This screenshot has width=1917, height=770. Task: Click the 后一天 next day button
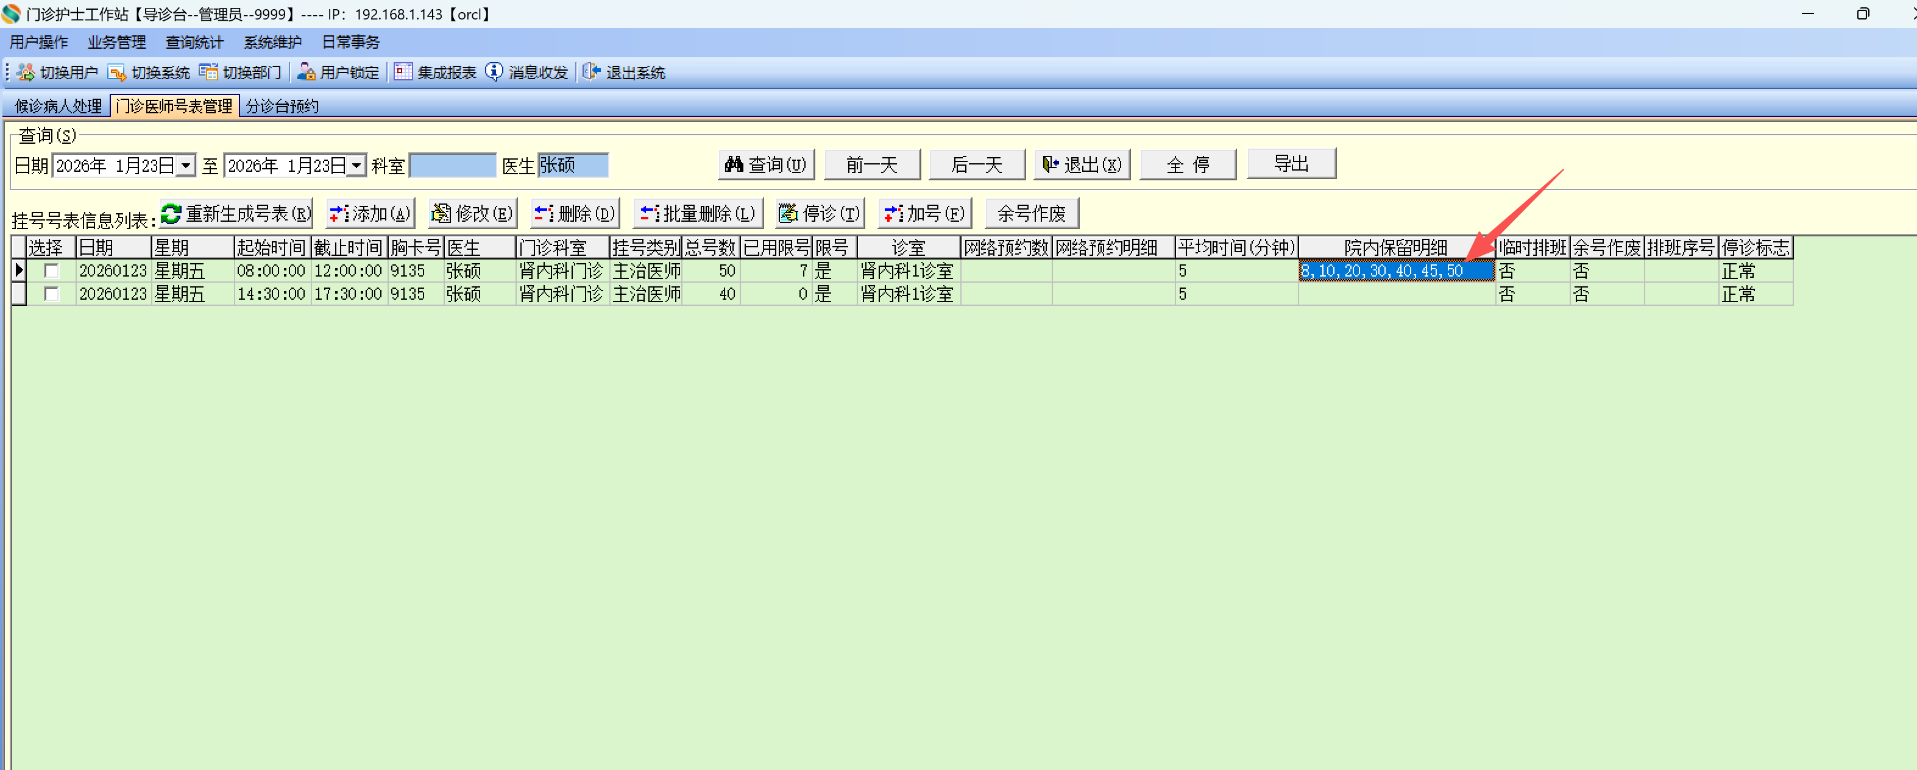click(x=976, y=164)
